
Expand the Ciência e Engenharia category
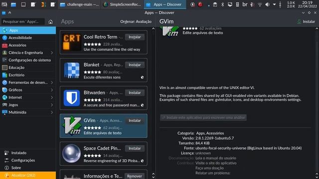[x=52, y=53]
